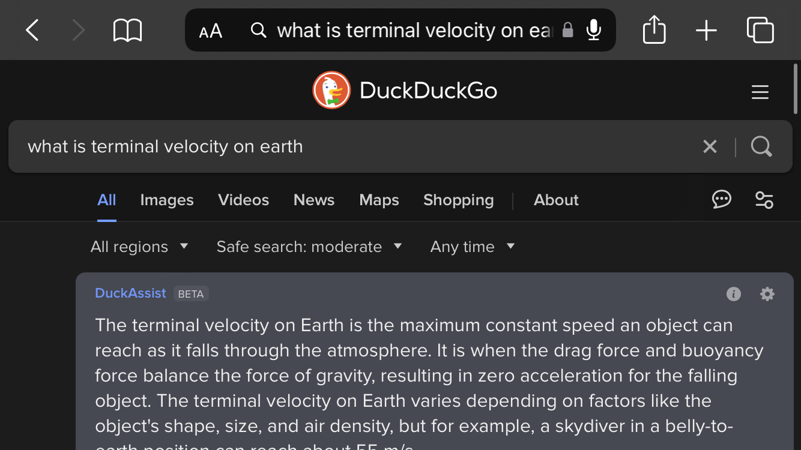
Task: Show all open tabs overview
Action: pyautogui.click(x=760, y=30)
